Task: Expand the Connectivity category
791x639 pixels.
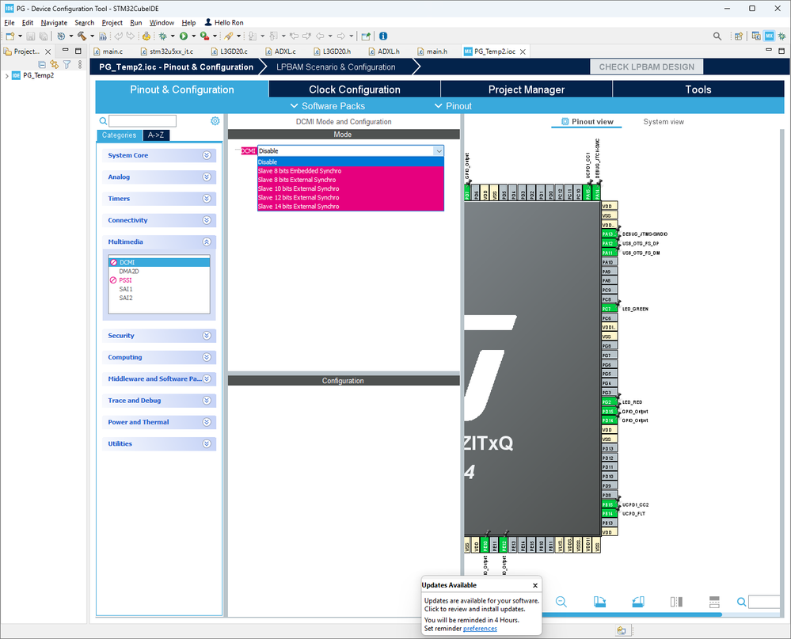Action: (159, 220)
